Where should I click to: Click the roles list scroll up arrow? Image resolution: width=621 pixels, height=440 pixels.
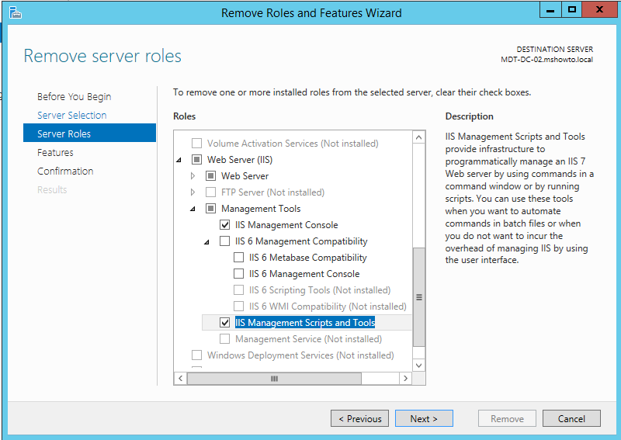418,137
